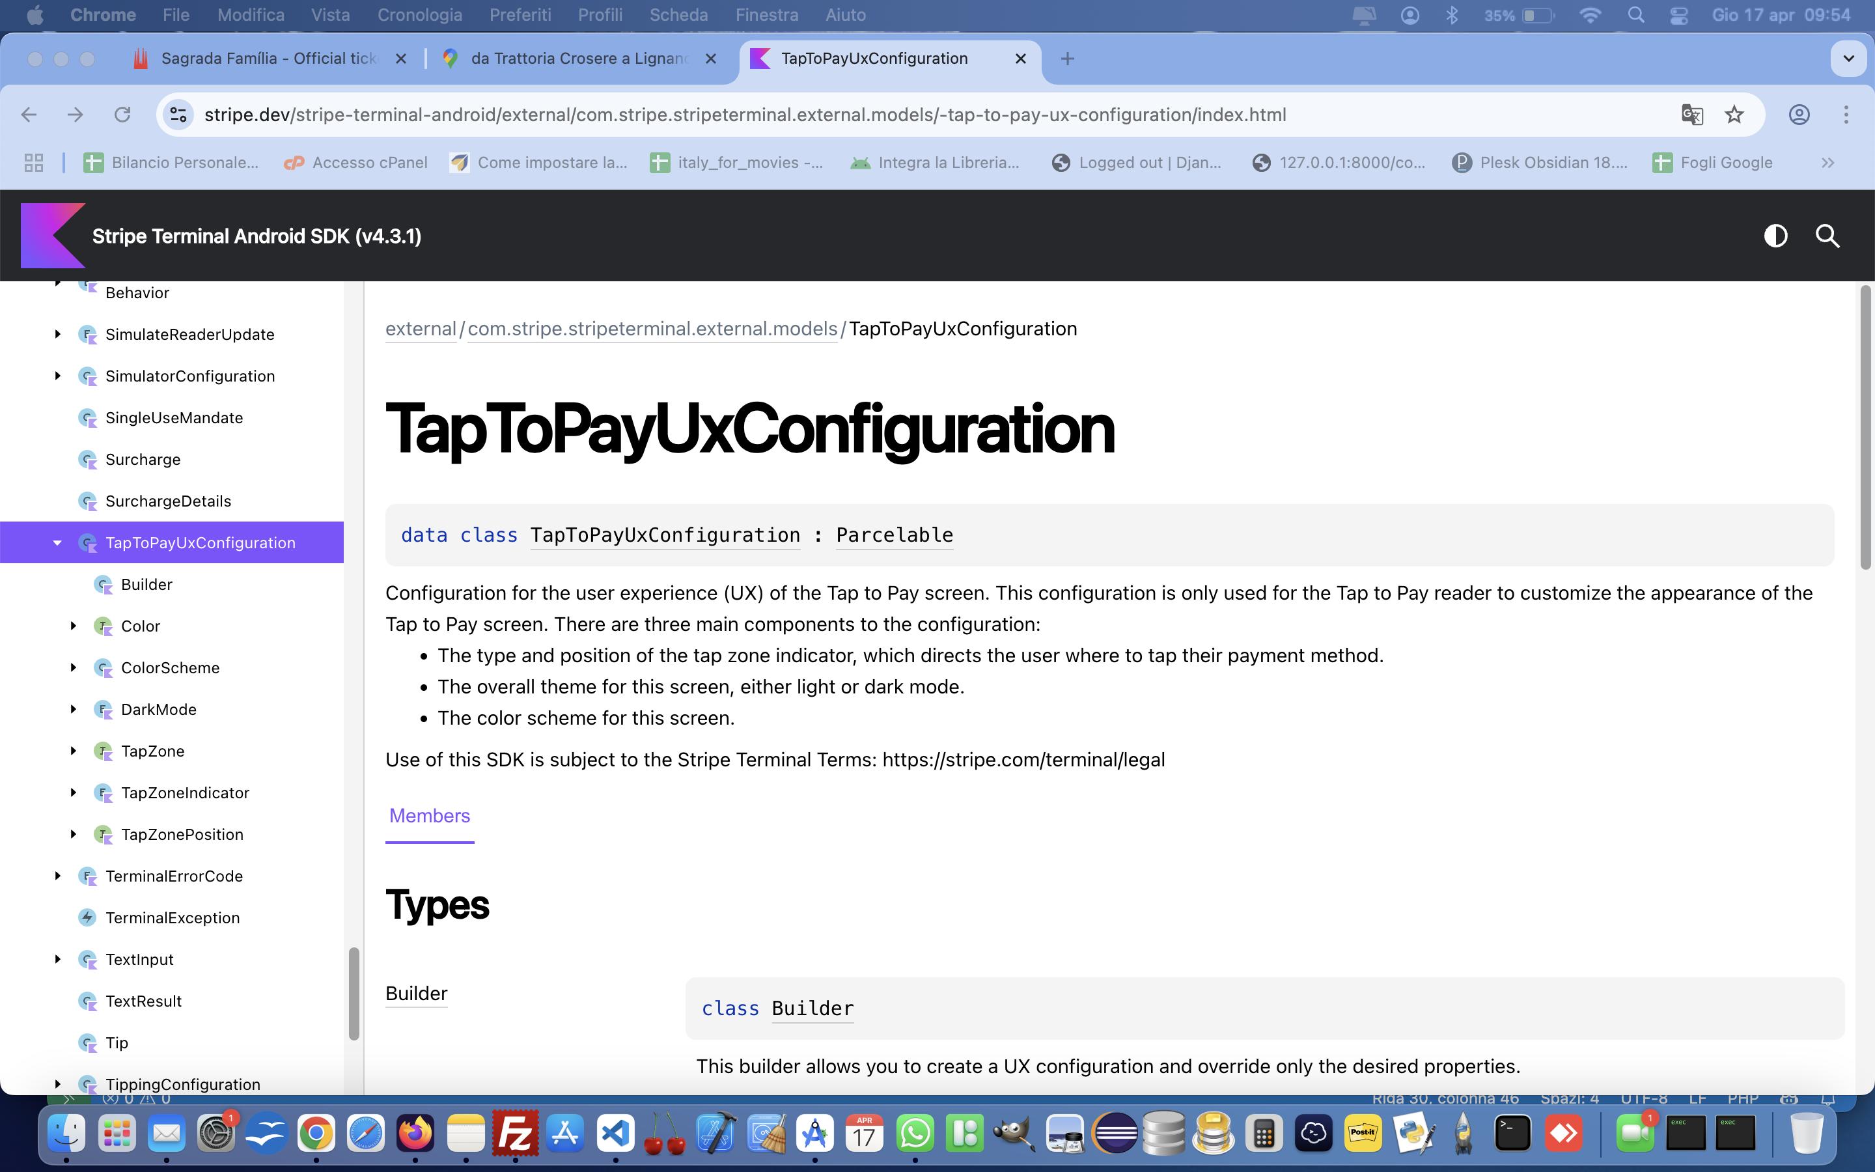1875x1172 pixels.
Task: Open the Builder type link
Action: point(416,993)
